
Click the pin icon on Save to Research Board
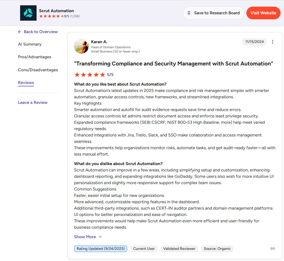click(x=189, y=13)
